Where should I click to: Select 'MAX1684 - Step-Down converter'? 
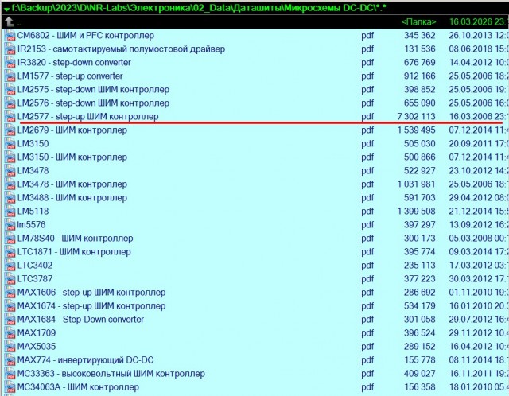point(80,320)
